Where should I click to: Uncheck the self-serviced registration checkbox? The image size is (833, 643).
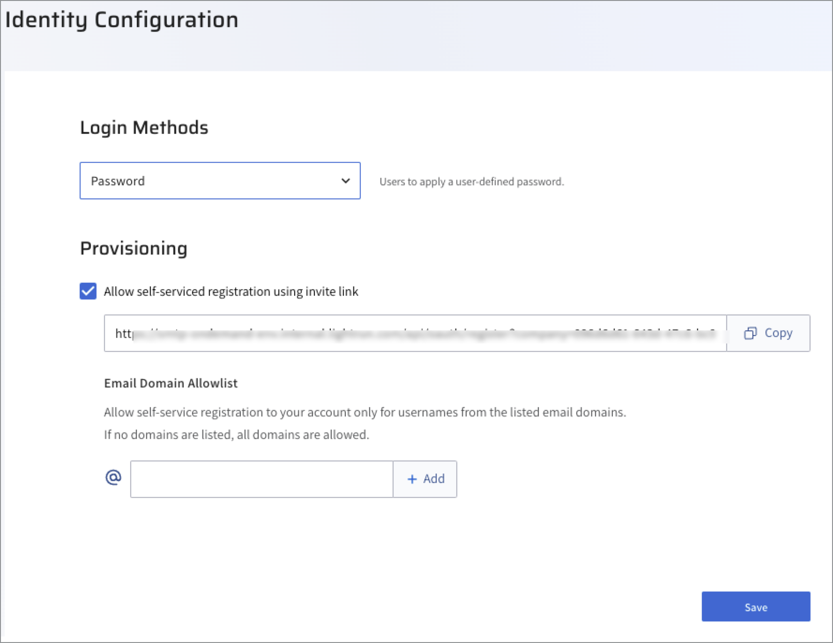(x=88, y=291)
